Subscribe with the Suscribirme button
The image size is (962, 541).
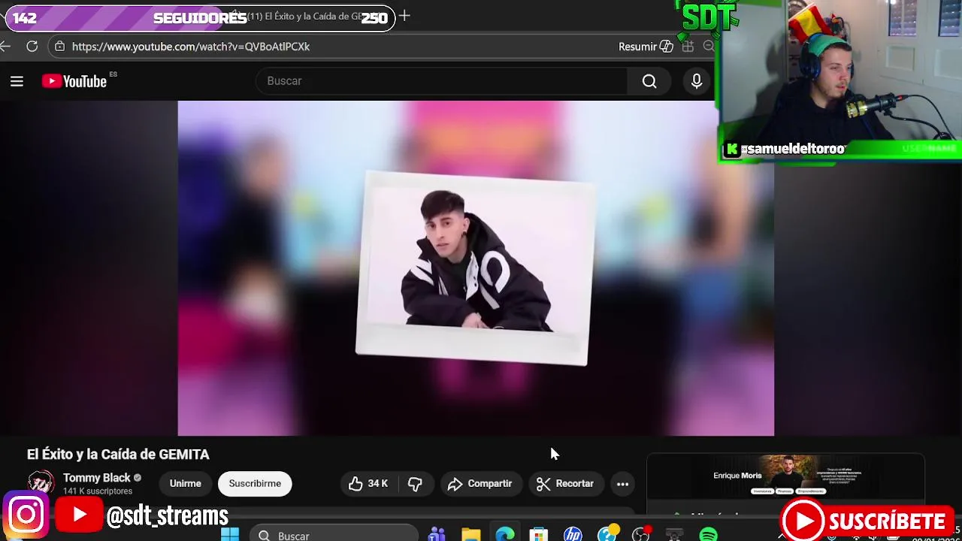click(x=255, y=484)
